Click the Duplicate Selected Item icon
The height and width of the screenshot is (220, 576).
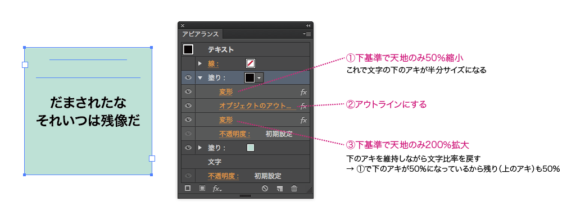[x=279, y=189]
